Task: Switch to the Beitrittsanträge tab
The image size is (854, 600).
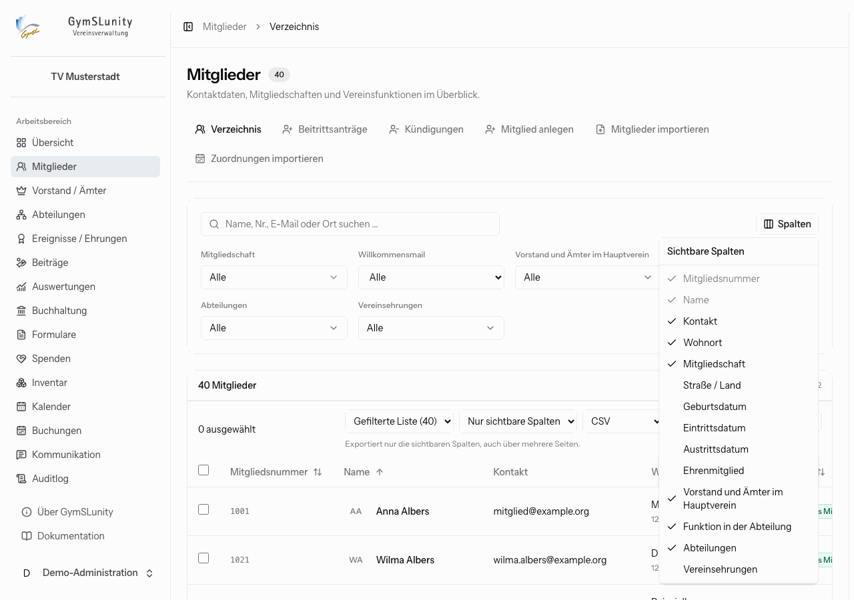Action: 325,129
